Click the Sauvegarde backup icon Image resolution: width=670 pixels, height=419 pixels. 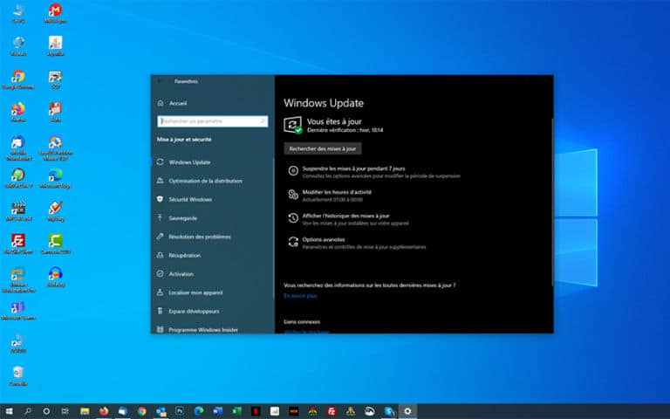pyautogui.click(x=160, y=218)
